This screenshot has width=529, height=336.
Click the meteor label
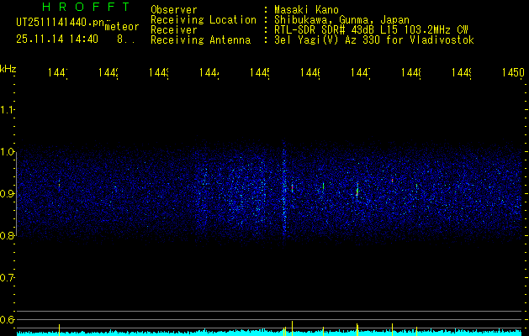[122, 27]
